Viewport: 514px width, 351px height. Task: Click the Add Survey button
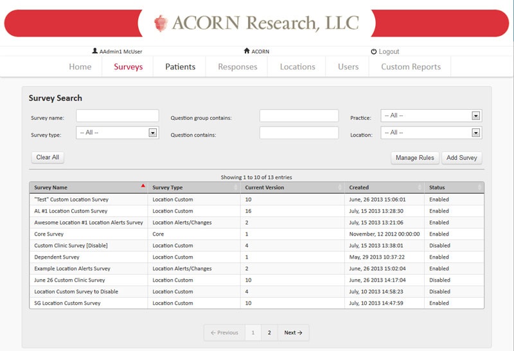click(461, 158)
